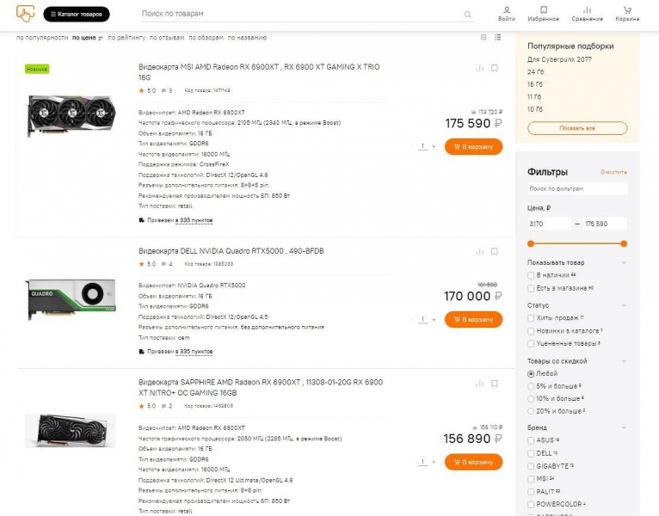Enable the Хиты продаж checkbox

[531, 318]
